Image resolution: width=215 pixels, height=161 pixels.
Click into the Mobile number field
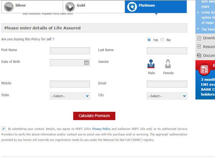pos(70,84)
